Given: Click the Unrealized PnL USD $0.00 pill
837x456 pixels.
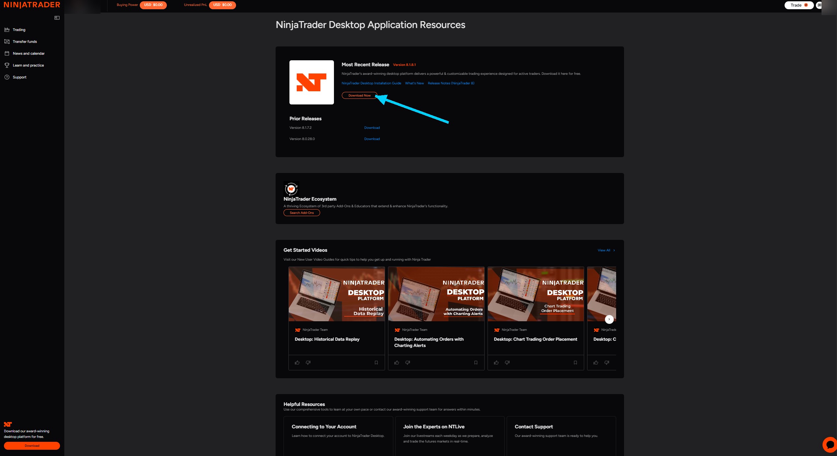Looking at the screenshot, I should (x=223, y=5).
